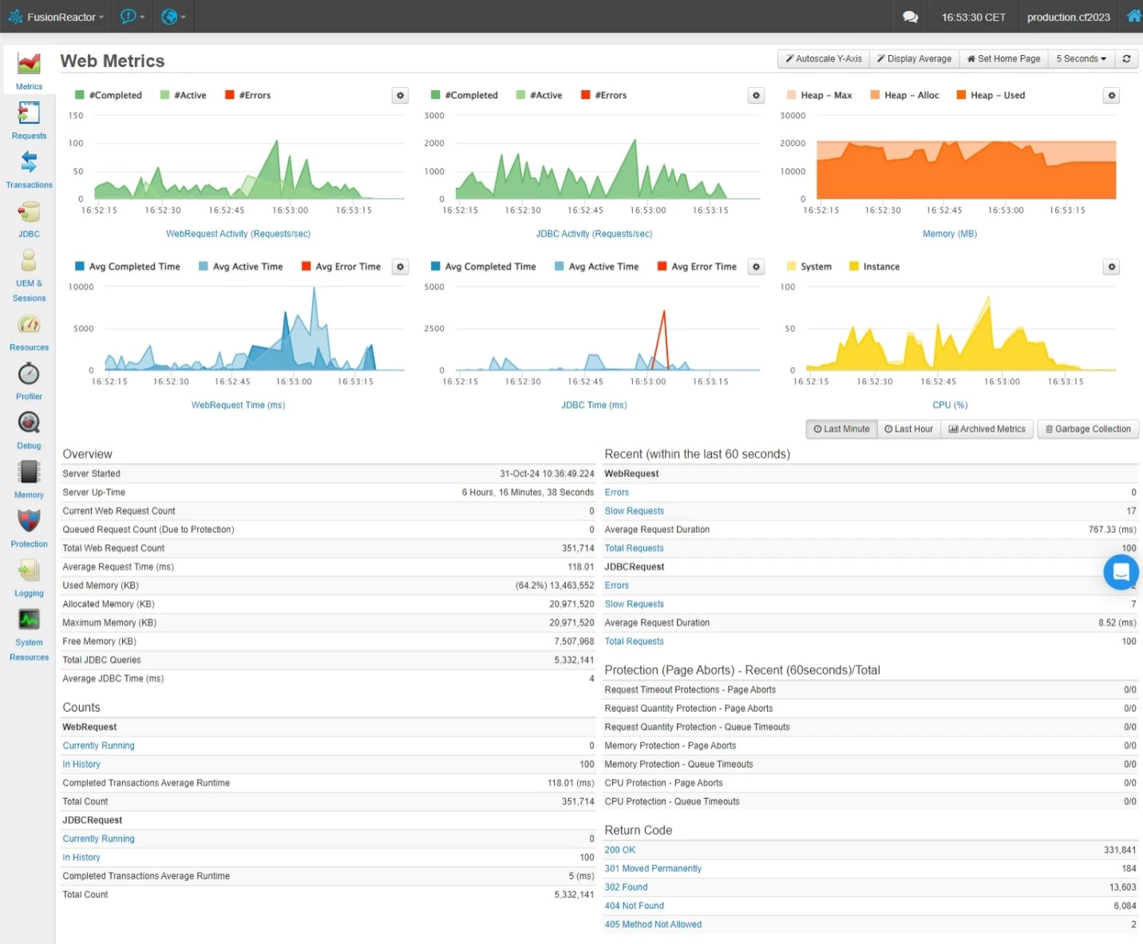Toggle Heap - Alloc series in Memory legend
The height and width of the screenshot is (944, 1143).
tap(905, 95)
